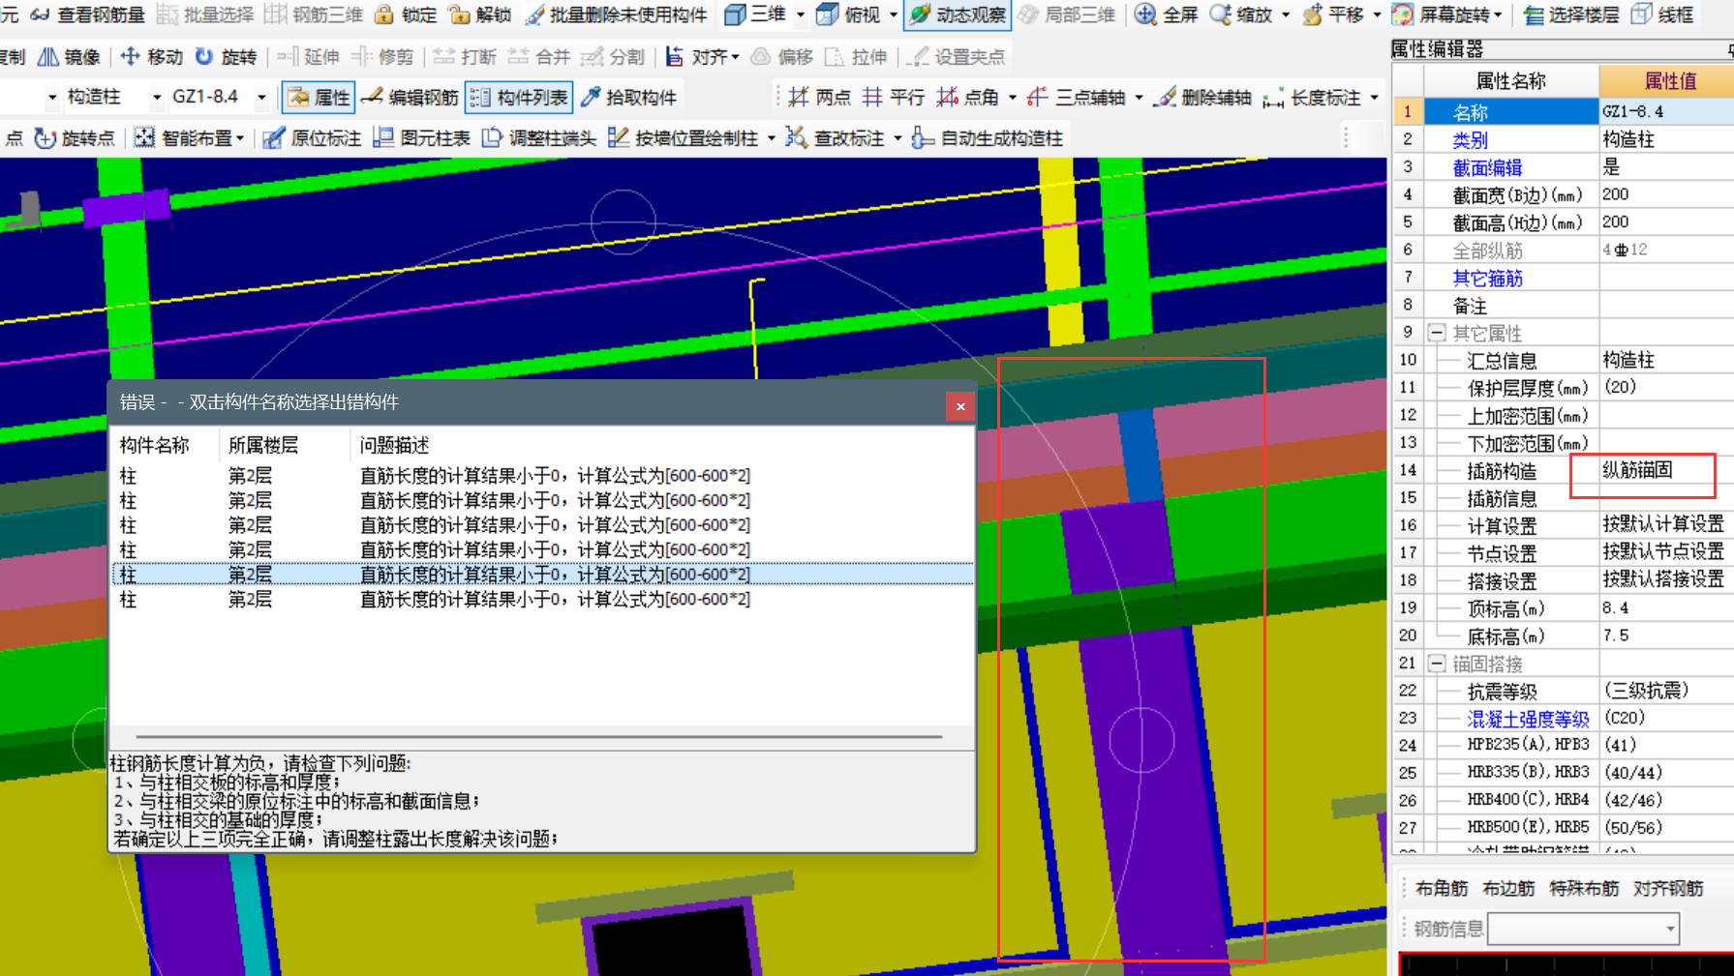Click the 旋转点 rotate point tool
The width and height of the screenshot is (1734, 976).
pyautogui.click(x=75, y=138)
